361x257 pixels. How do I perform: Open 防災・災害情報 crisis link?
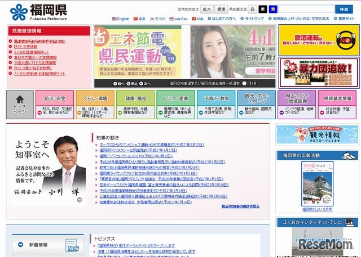coord(25,47)
